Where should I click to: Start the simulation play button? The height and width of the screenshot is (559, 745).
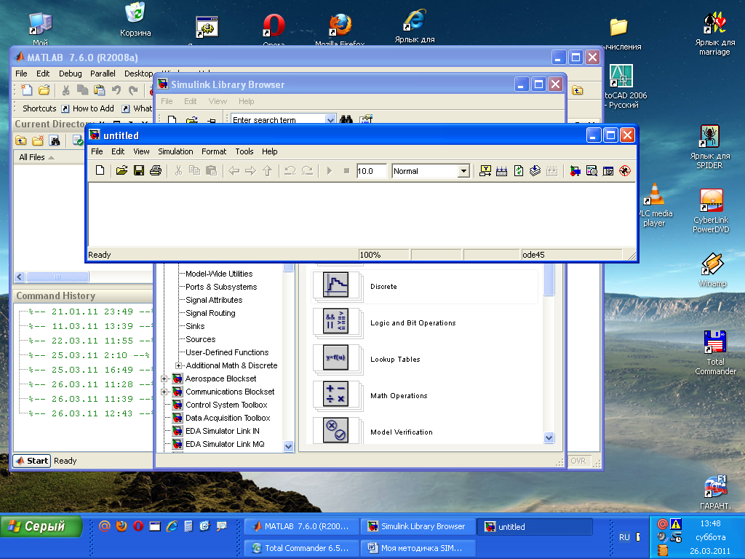[330, 170]
